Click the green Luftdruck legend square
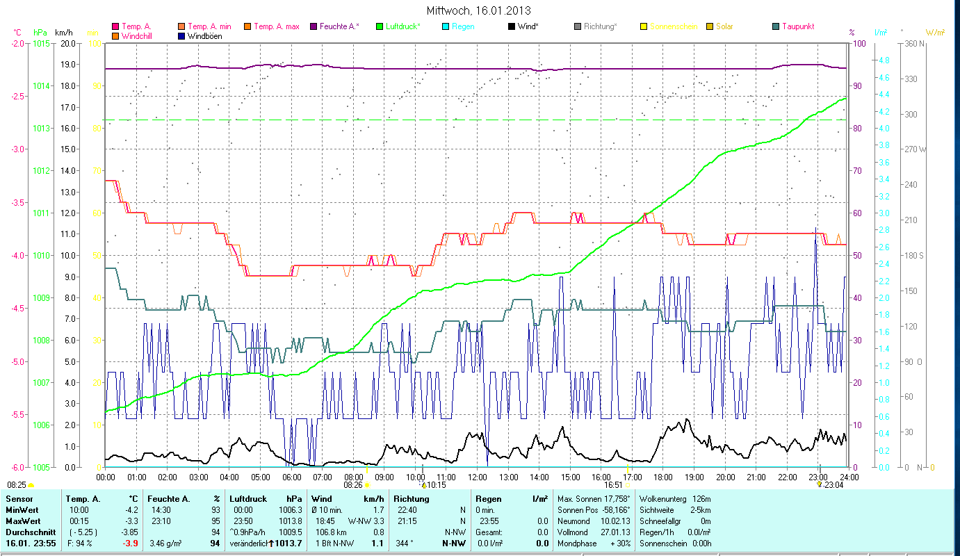 (379, 27)
